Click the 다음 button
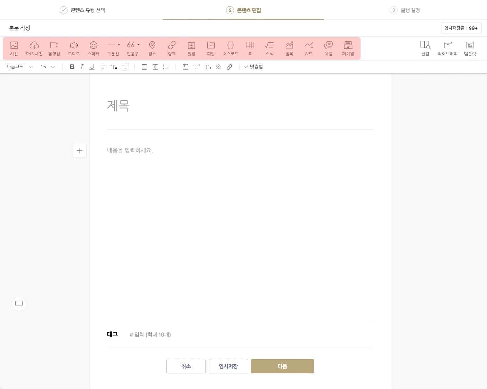 (x=282, y=366)
